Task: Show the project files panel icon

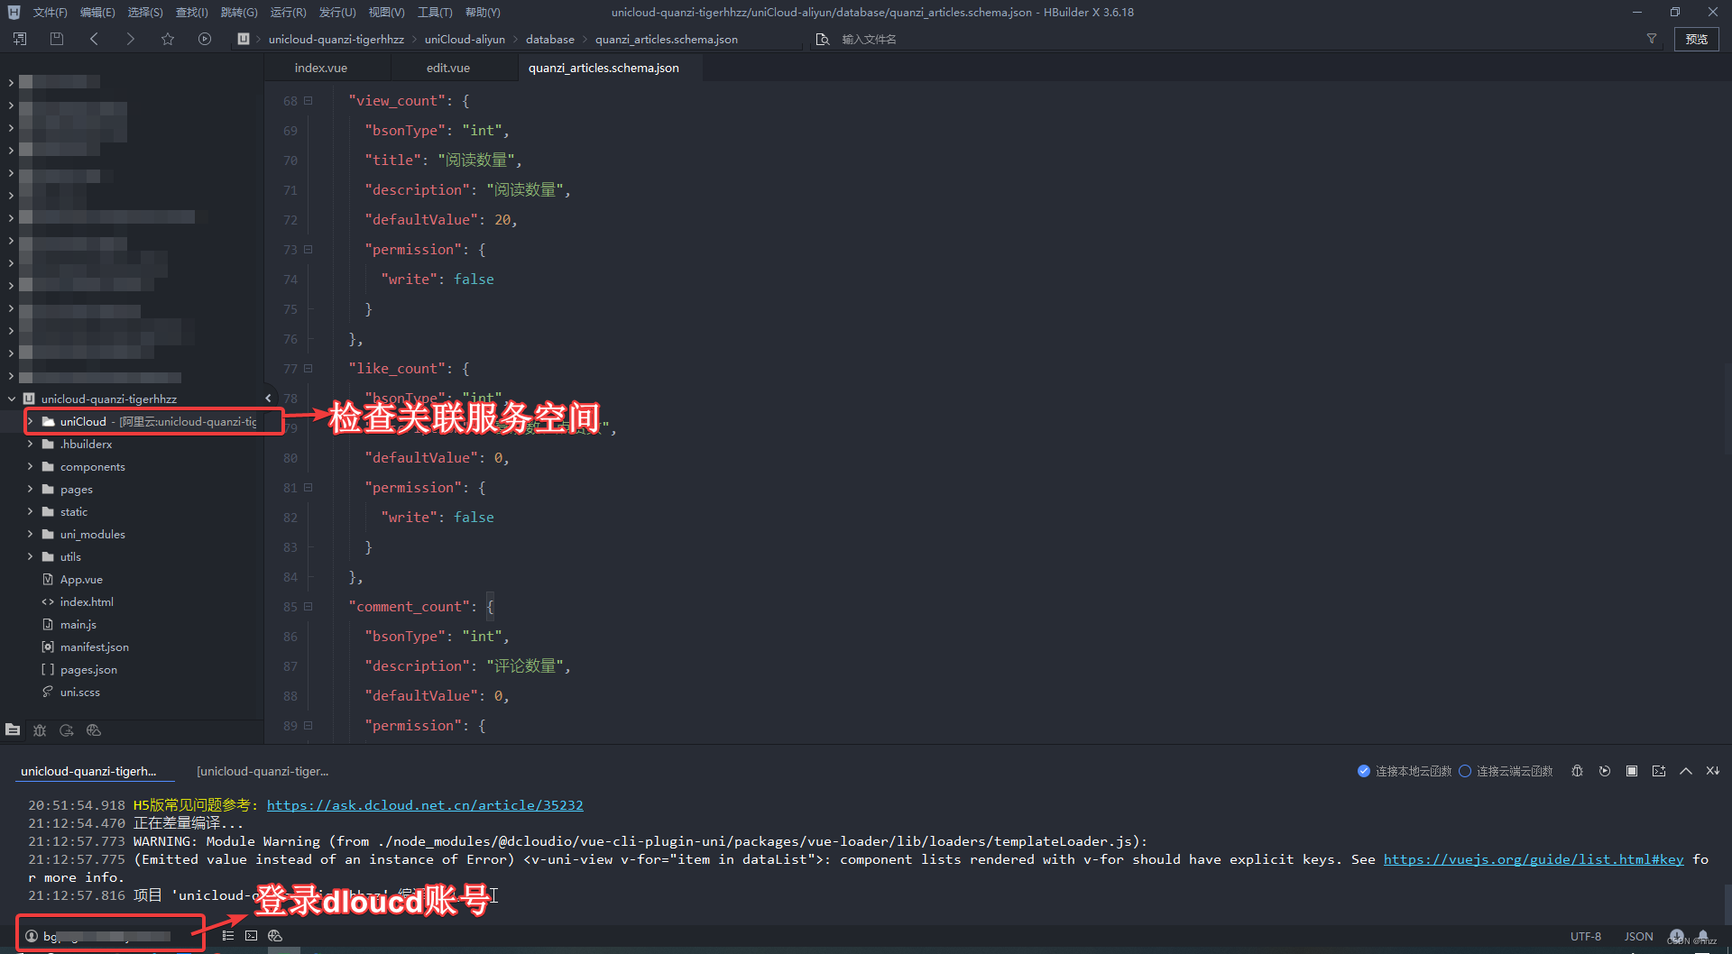Action: click(13, 729)
